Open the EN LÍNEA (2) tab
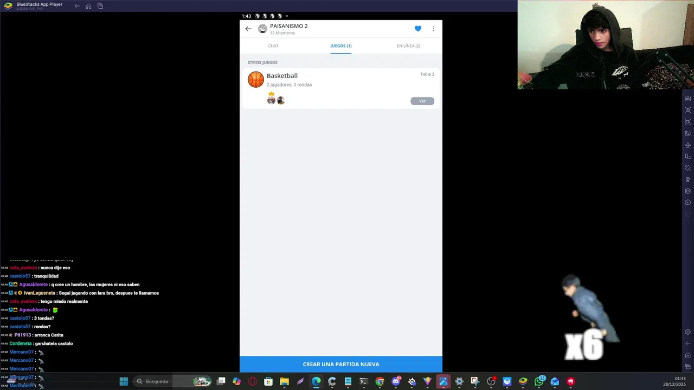The image size is (694, 390). (x=408, y=46)
